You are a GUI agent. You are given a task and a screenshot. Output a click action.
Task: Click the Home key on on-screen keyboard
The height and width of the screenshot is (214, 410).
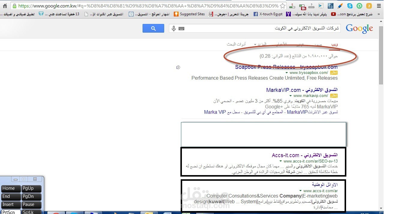[x=11, y=189]
